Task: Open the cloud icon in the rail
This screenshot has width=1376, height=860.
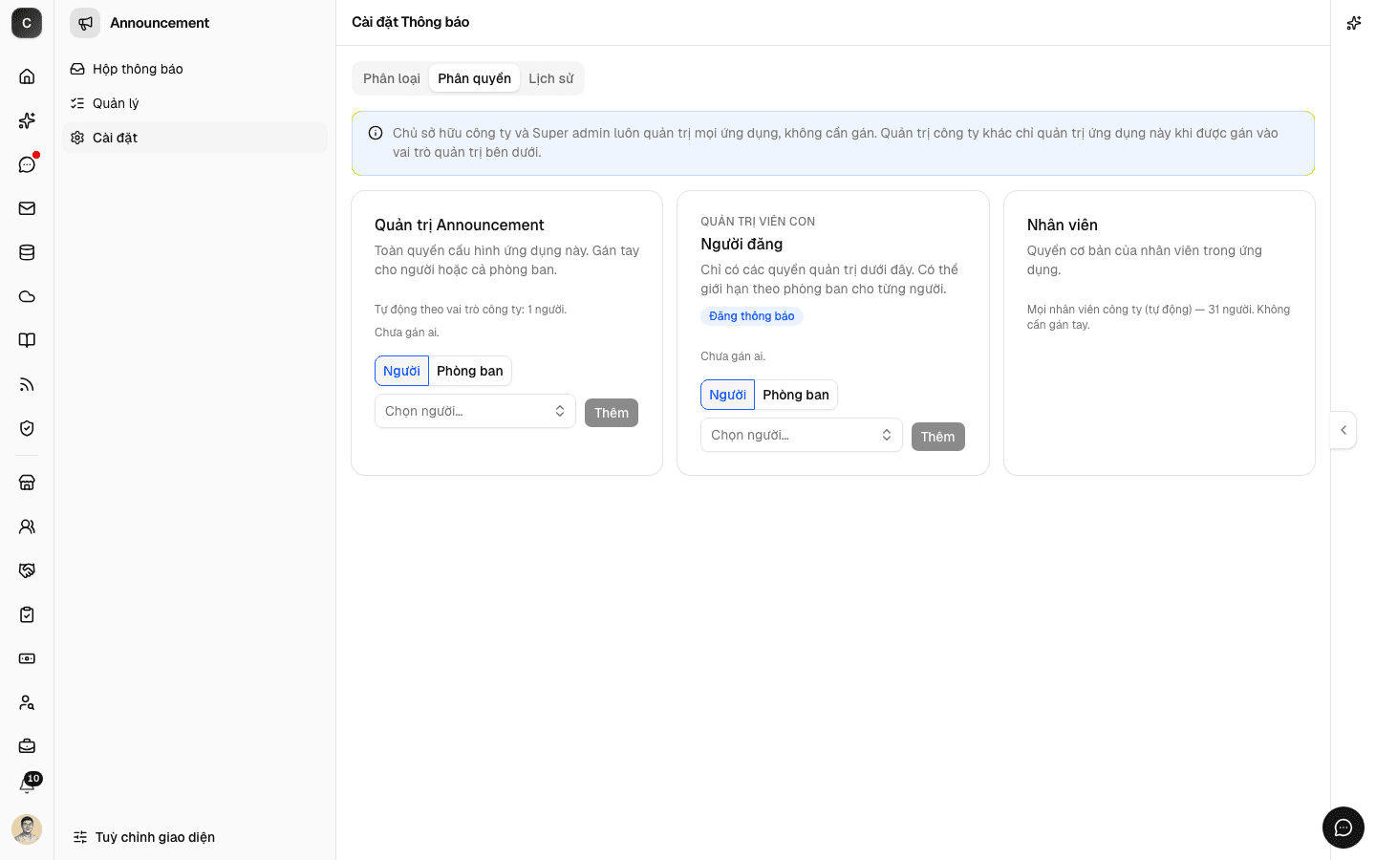Action: coord(27,296)
